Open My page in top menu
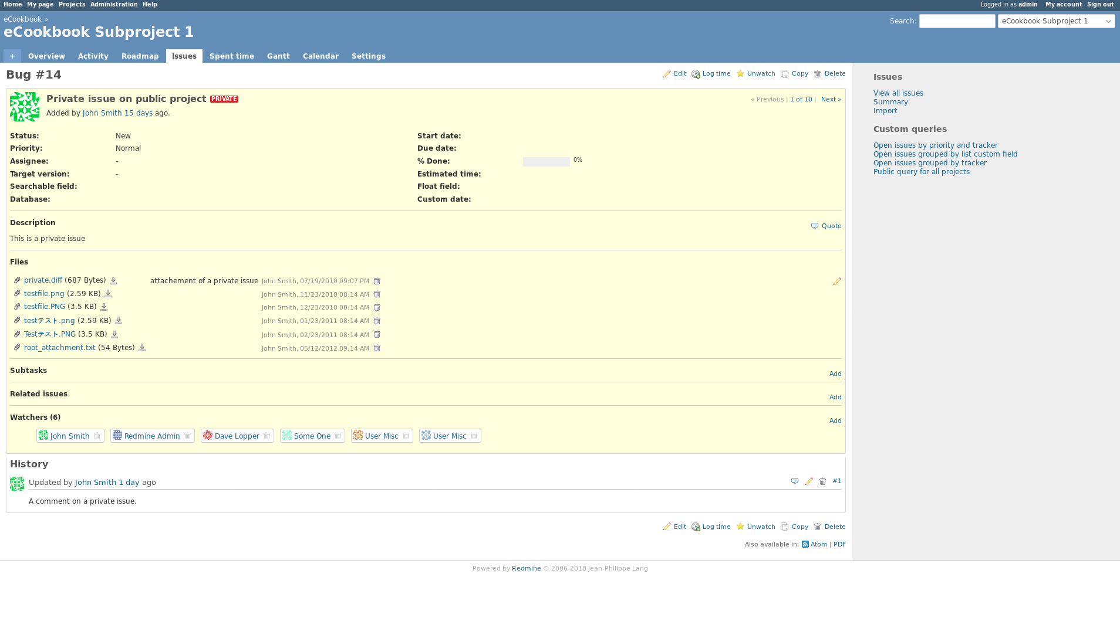 pos(41,5)
